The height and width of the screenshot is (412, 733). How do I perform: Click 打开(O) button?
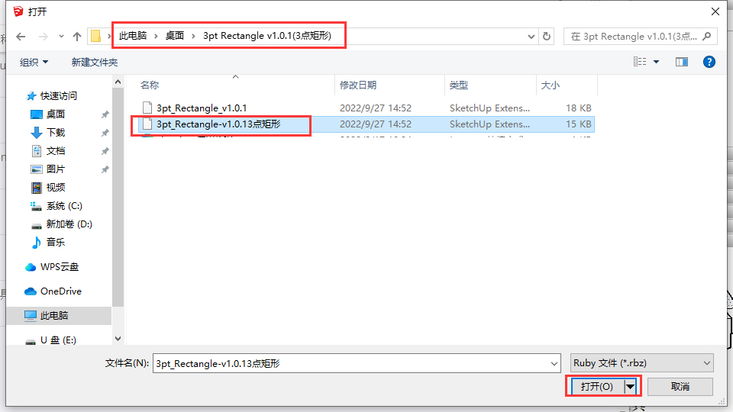pos(597,386)
